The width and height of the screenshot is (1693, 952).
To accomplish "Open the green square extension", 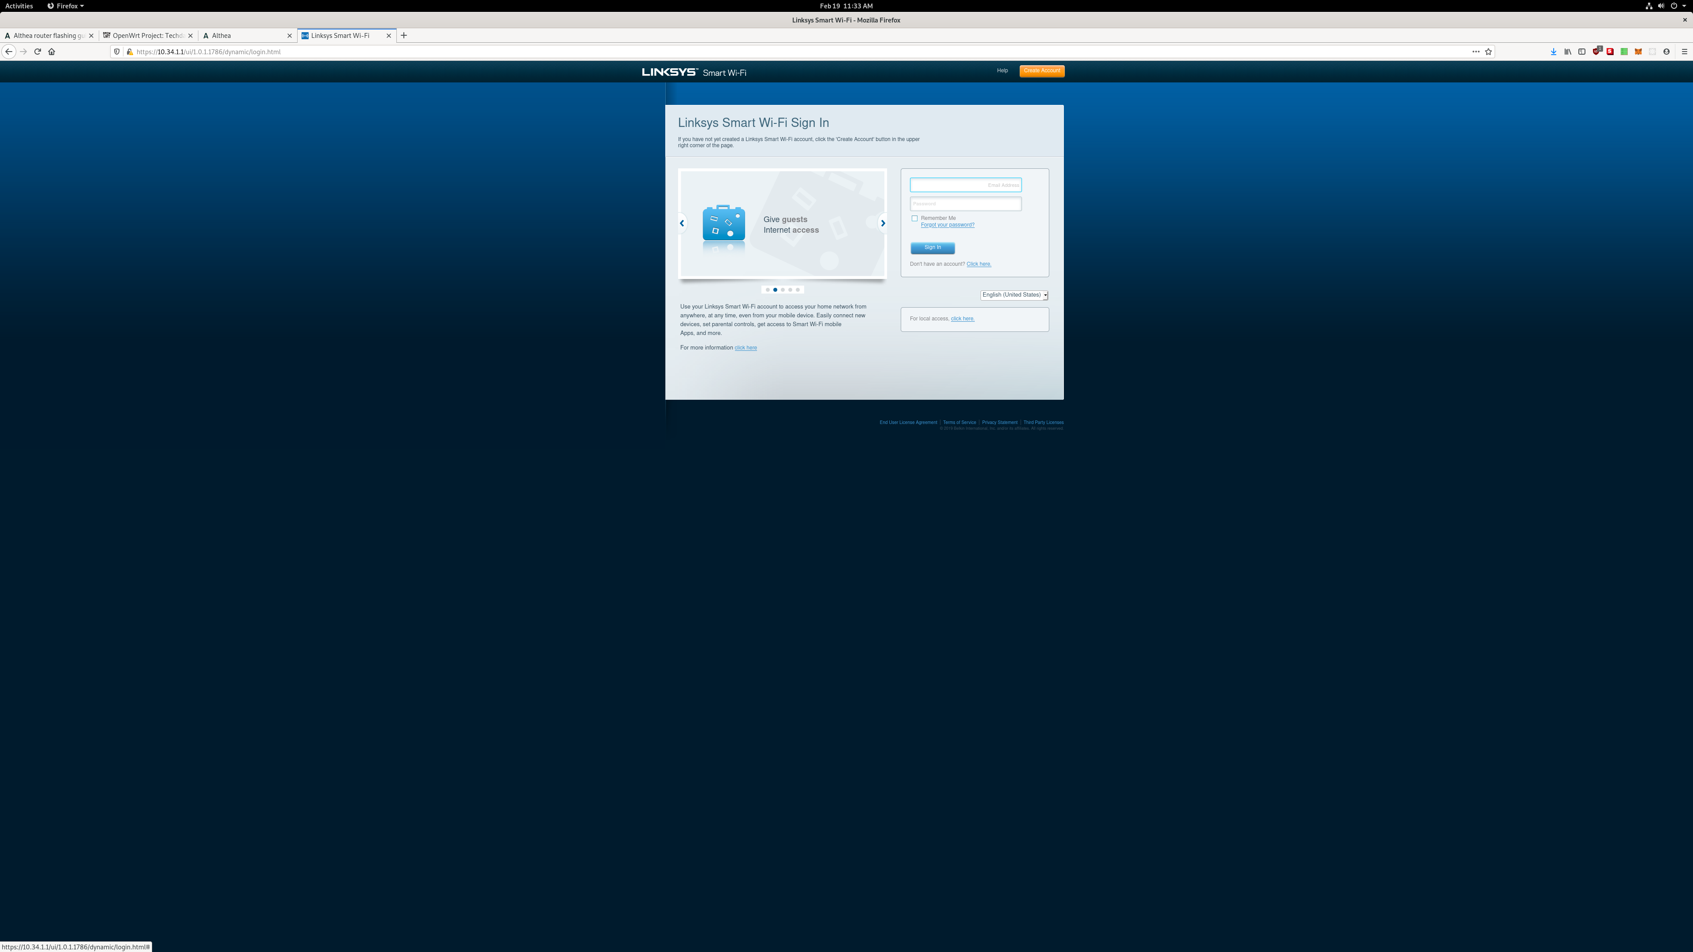I will pyautogui.click(x=1624, y=52).
